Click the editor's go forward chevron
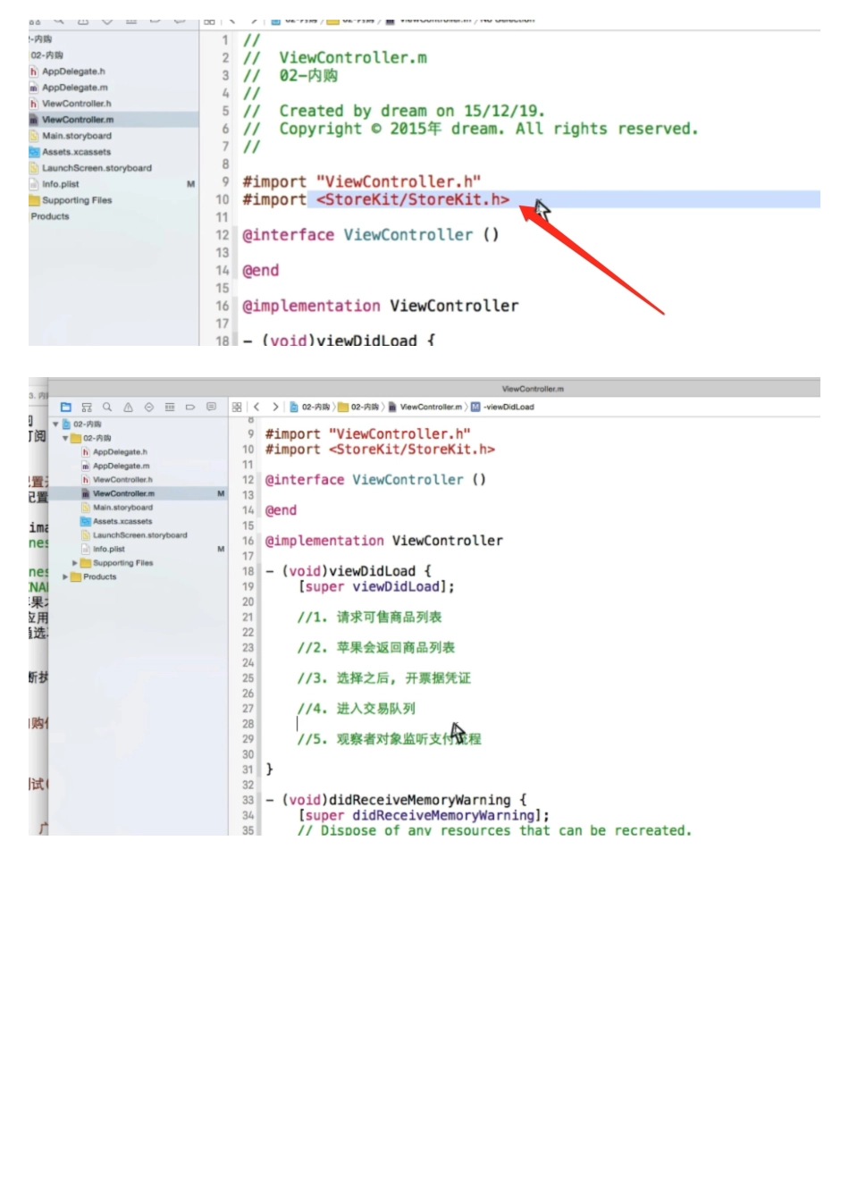Screen dimensions: 849x1202 coord(275,407)
